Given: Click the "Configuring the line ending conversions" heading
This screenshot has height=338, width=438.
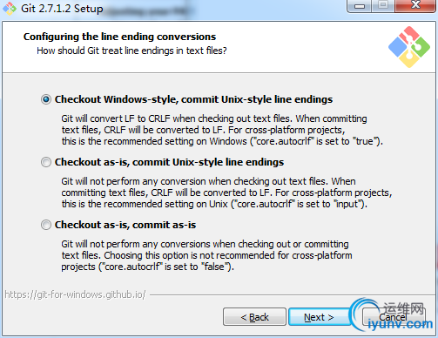Looking at the screenshot, I should [119, 37].
